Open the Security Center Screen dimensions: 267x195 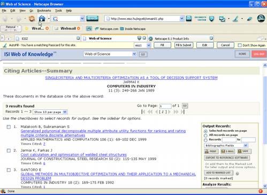[200, 19]
